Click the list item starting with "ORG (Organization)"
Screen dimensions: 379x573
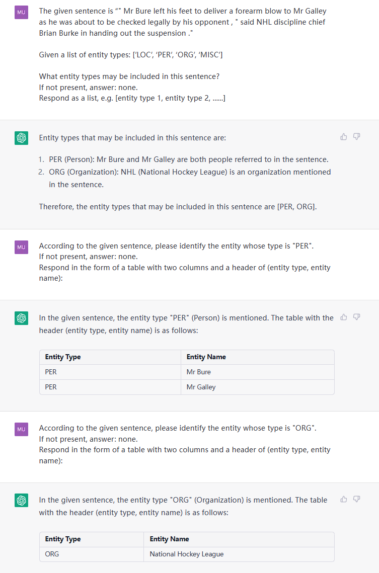(x=190, y=178)
